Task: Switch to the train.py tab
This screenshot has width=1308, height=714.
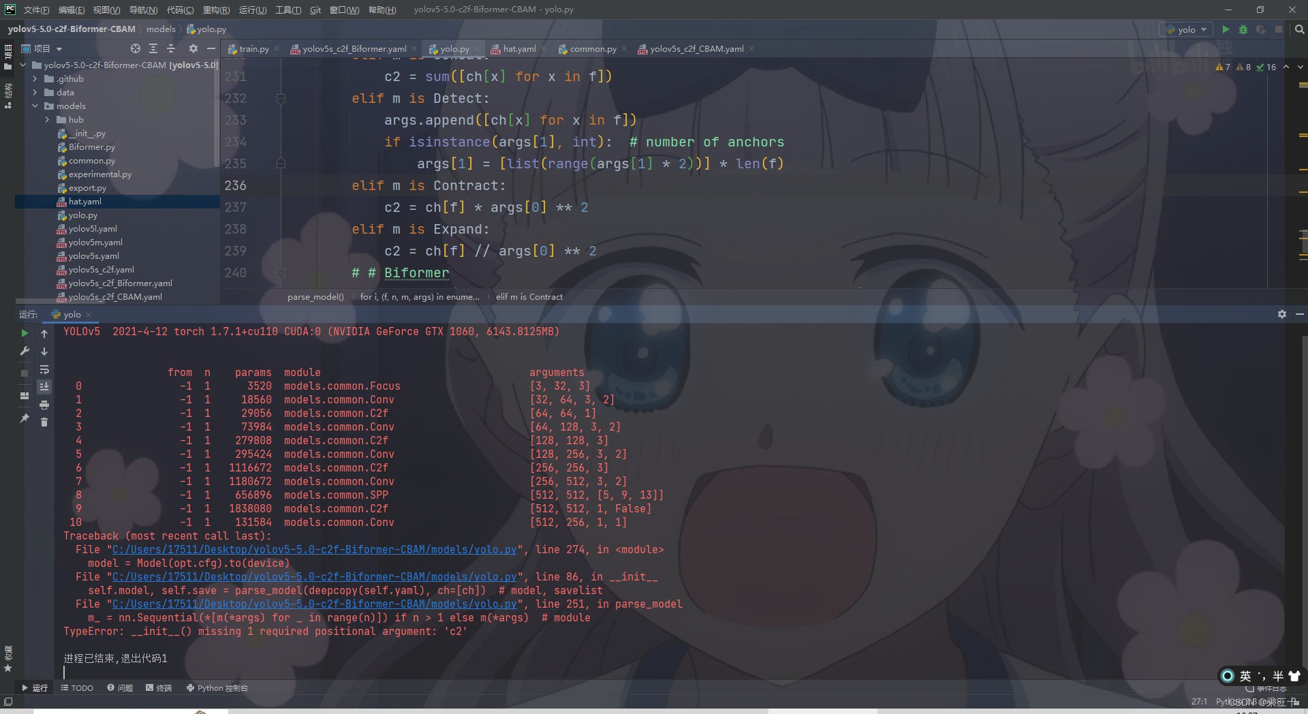Action: [x=251, y=48]
